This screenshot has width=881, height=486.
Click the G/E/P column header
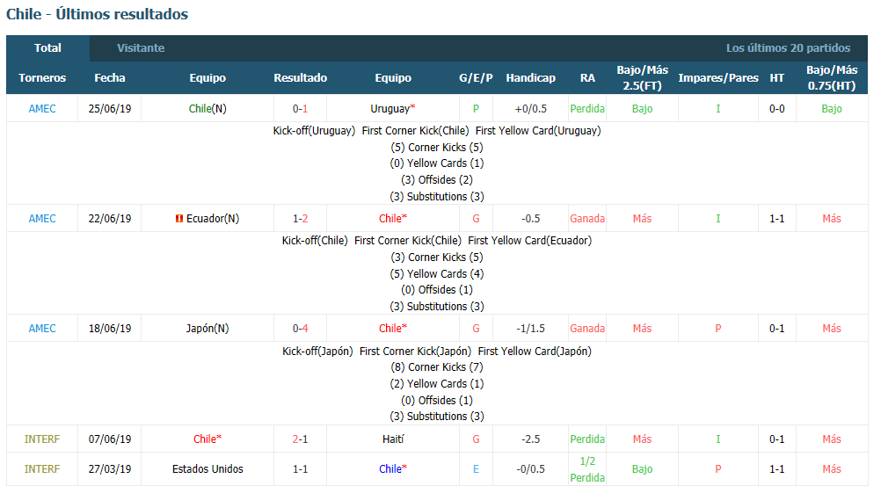[476, 78]
